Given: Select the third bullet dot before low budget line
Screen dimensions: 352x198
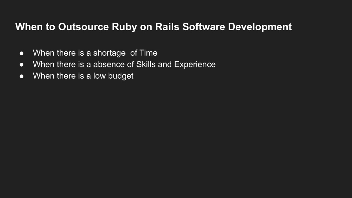Looking at the screenshot, I should coord(22,76).
